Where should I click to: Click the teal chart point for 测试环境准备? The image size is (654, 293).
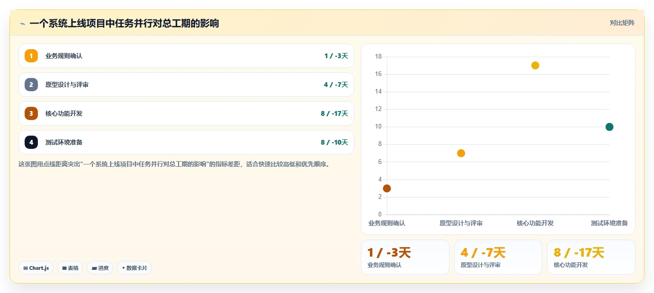[x=609, y=127]
